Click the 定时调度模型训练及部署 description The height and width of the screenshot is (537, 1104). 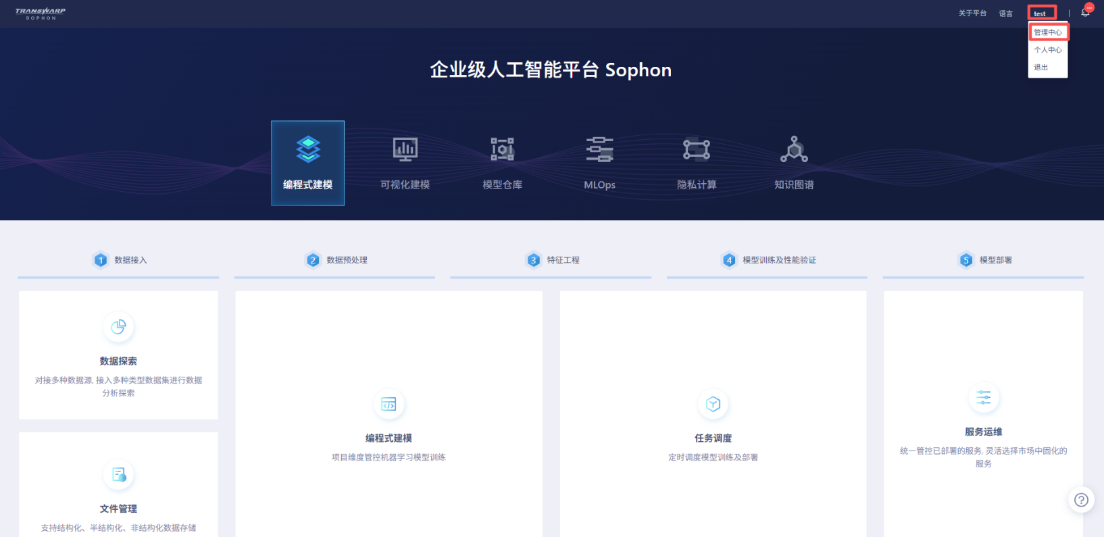713,457
